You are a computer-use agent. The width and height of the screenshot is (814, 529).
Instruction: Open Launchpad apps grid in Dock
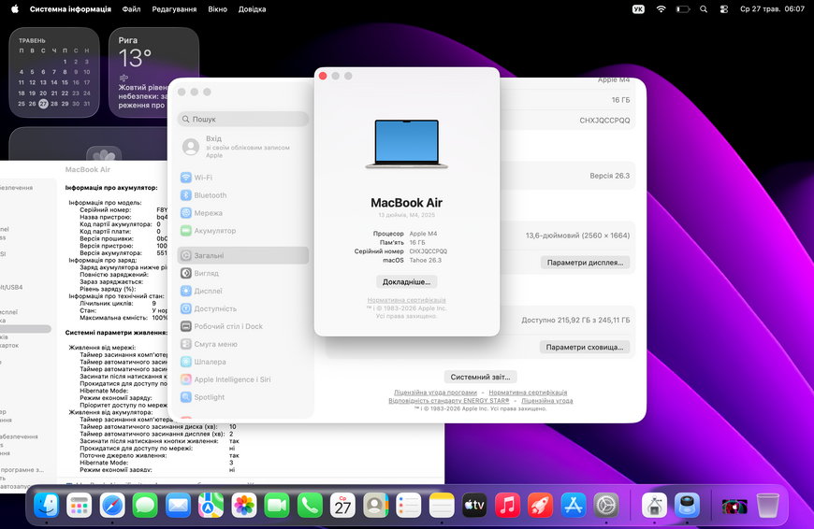[79, 505]
